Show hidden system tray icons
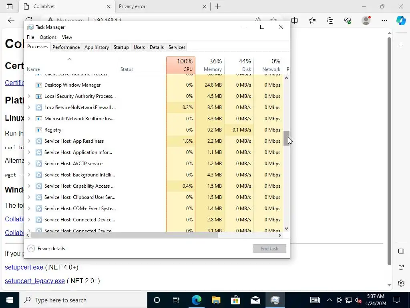This screenshot has width=410, height=308. click(330, 300)
